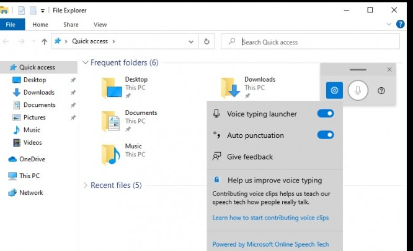The width and height of the screenshot is (413, 251).
Task: Click the Help us improve voice typing heading
Action: coord(275,181)
